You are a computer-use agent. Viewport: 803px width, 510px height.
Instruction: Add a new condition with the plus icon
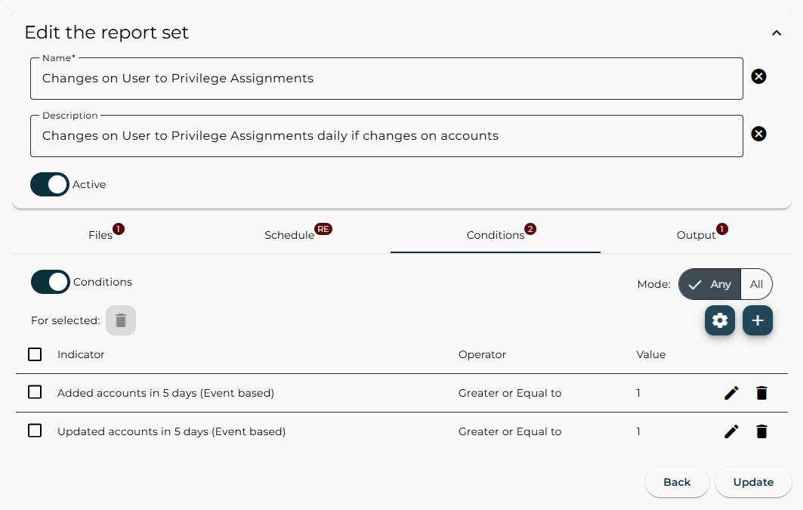pos(758,320)
